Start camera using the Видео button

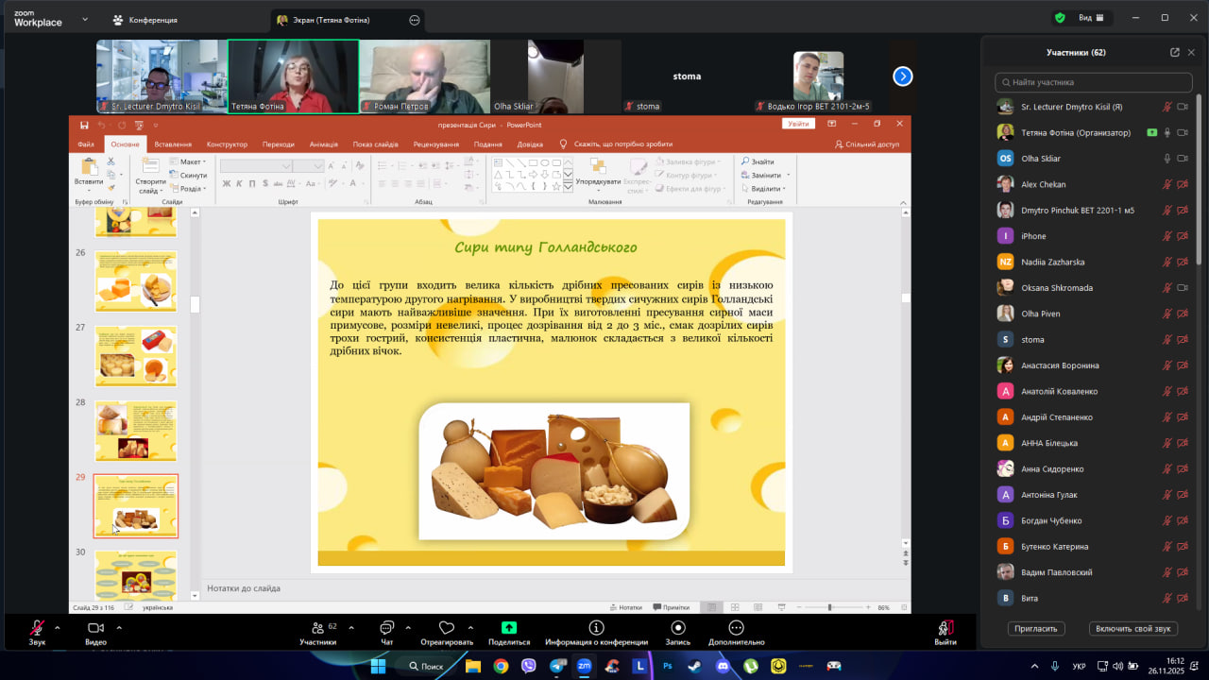pyautogui.click(x=95, y=629)
